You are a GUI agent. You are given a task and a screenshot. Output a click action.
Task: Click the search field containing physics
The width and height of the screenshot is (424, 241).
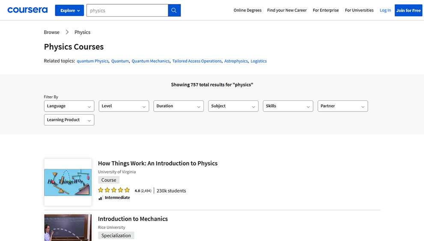127,10
